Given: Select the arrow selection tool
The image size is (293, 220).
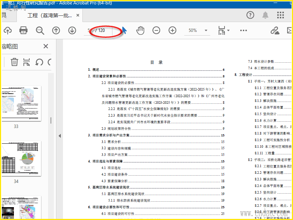Looking at the screenshot, I should 124,30.
